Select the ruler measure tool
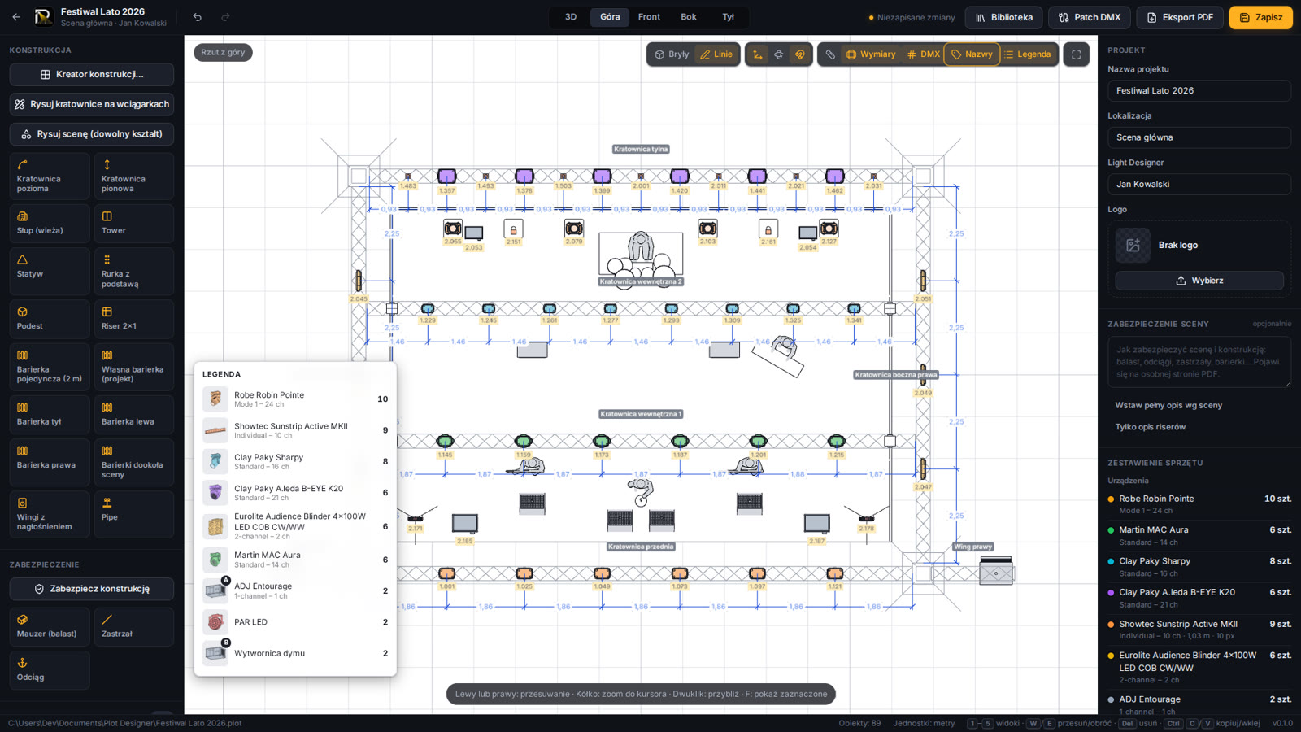1301x732 pixels. tap(830, 54)
